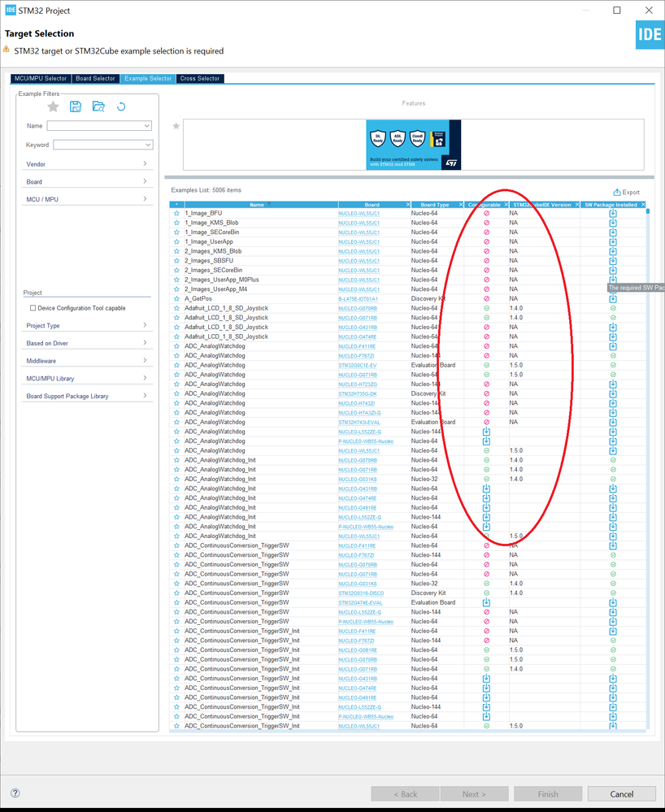Expand the Based on Driver filter section
This screenshot has height=812, width=665.
(87, 343)
